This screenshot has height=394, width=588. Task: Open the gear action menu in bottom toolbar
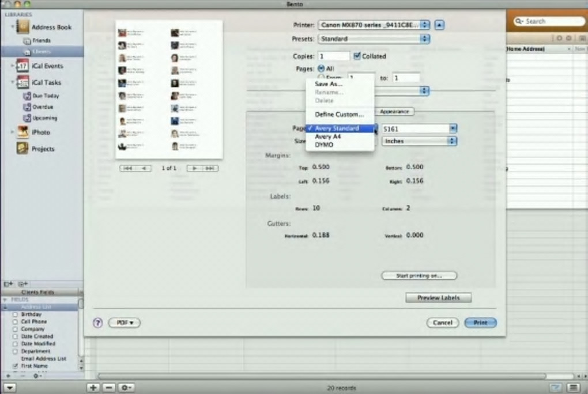[x=126, y=388]
